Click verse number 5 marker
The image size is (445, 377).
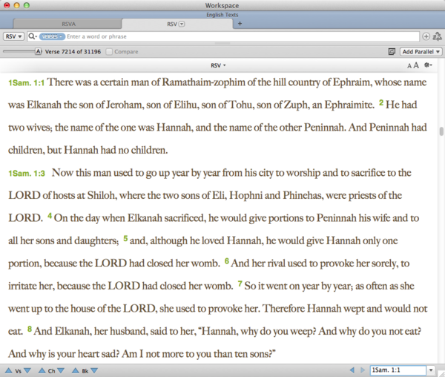125,238
